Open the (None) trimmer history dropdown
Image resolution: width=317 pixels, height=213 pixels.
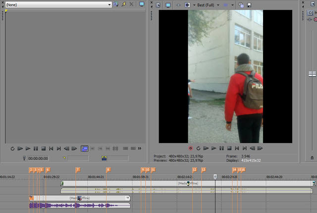[58, 4]
